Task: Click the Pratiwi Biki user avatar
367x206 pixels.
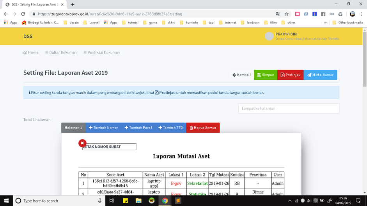Action: point(269,36)
